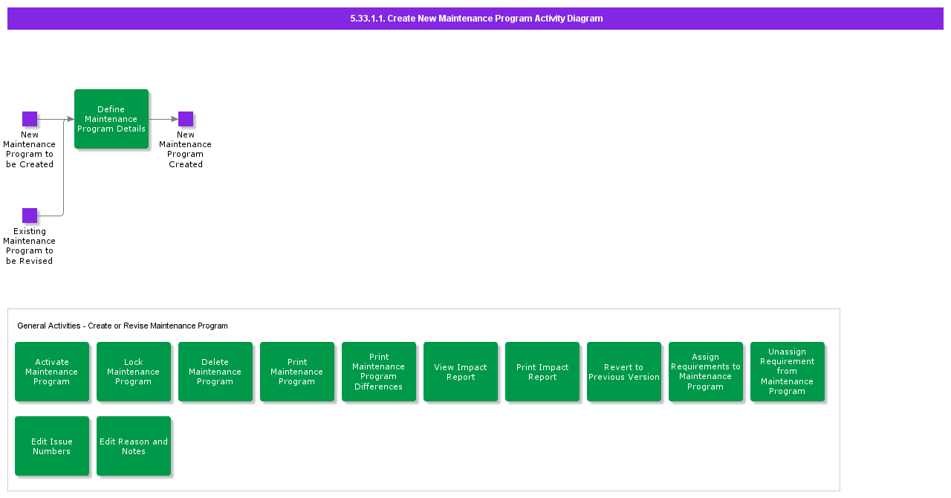951x498 pixels.
Task: Select the Print Maintenance Program node
Action: [x=297, y=372]
